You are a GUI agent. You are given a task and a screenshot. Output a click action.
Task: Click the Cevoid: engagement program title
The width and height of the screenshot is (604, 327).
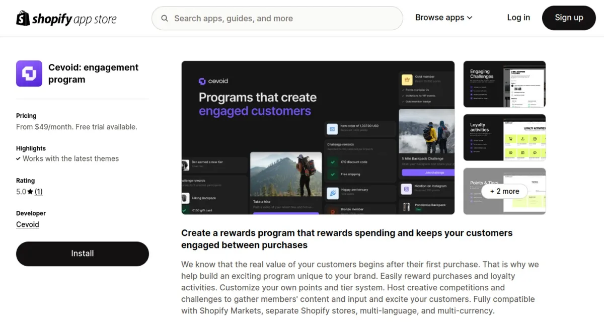pos(93,73)
